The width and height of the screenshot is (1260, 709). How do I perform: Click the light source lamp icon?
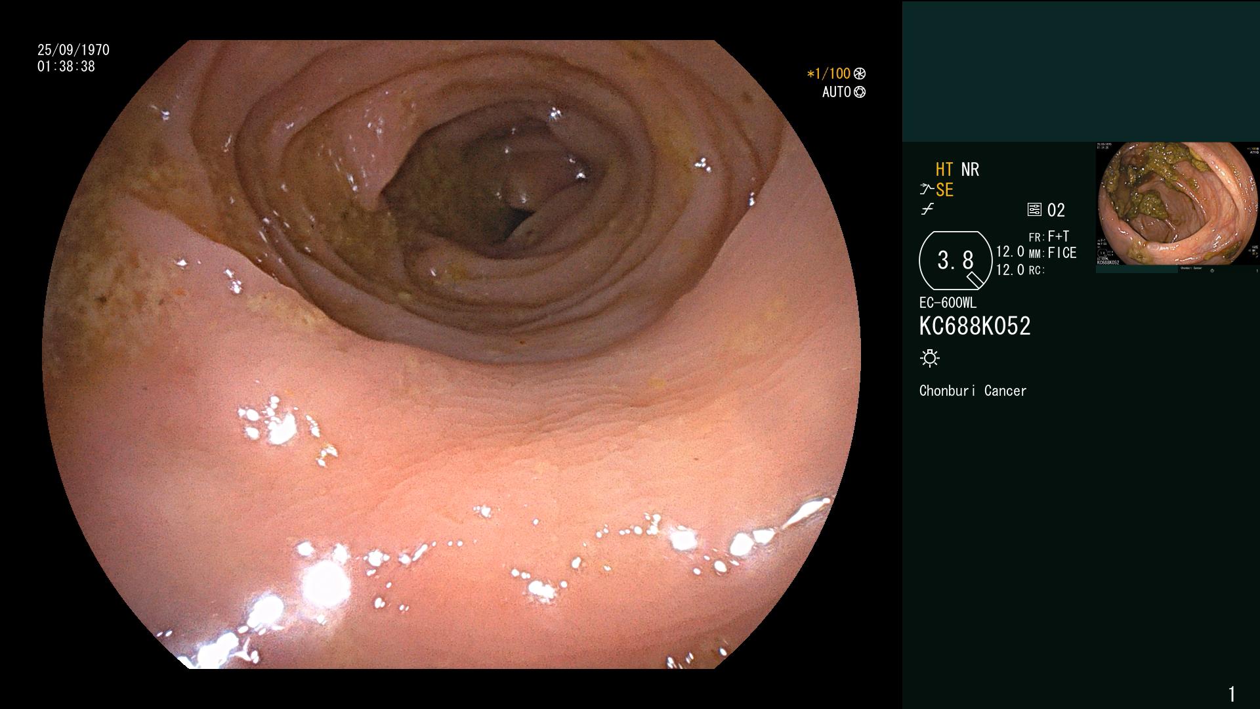930,358
